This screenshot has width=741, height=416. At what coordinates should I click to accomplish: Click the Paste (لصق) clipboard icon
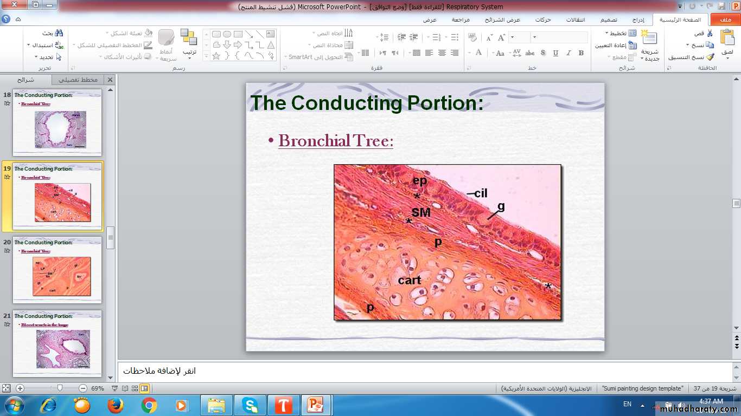pyautogui.click(x=727, y=38)
